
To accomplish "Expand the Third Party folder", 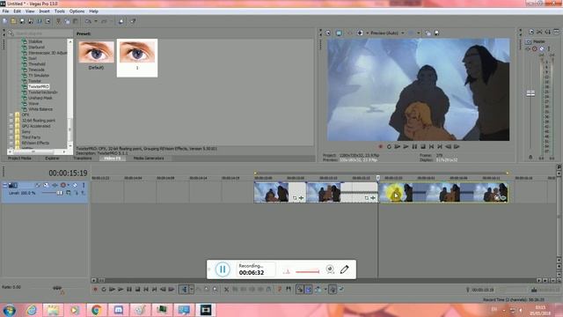I will click(x=11, y=137).
